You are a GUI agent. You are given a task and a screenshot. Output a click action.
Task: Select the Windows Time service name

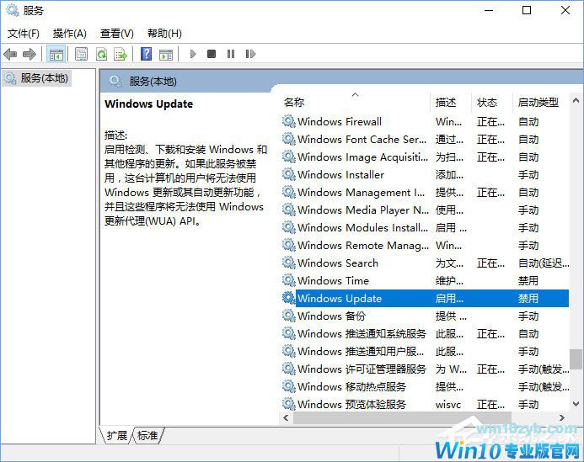pyautogui.click(x=334, y=280)
